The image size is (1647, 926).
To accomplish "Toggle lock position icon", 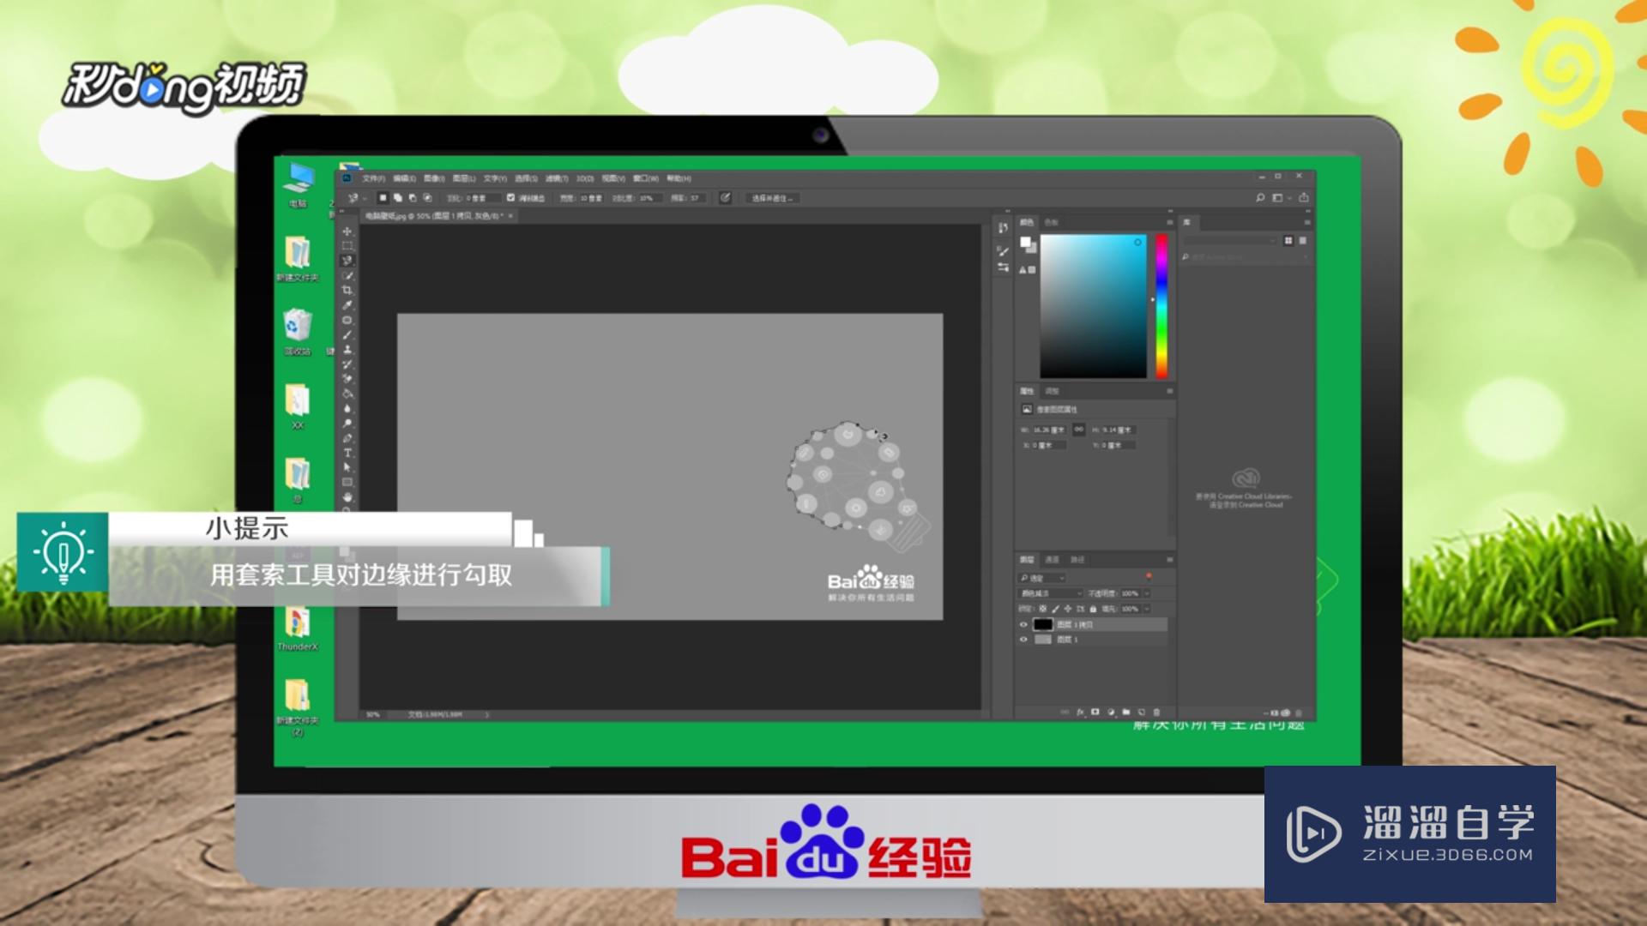I will (x=1068, y=609).
